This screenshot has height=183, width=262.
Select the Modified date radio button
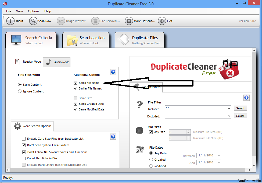[151, 166]
